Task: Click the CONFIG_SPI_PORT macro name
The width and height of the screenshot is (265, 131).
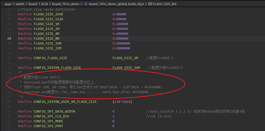Action: [x=49, y=126]
